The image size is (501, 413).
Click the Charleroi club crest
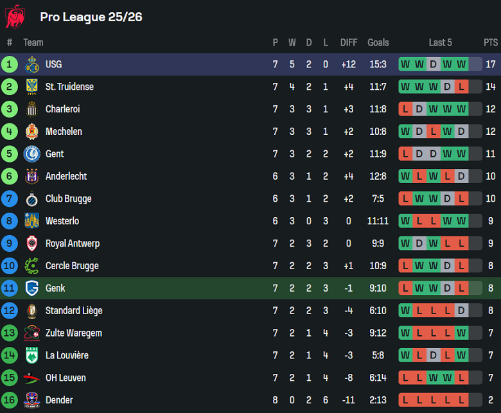point(32,109)
